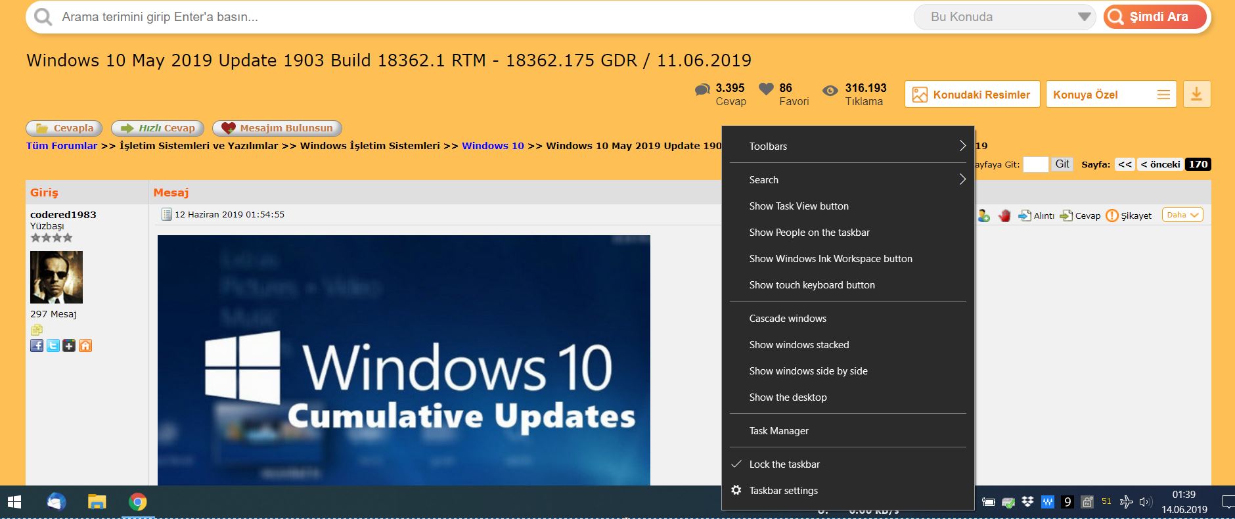The width and height of the screenshot is (1235, 519).
Task: Toggle Lock the taskbar option
Action: click(x=847, y=464)
